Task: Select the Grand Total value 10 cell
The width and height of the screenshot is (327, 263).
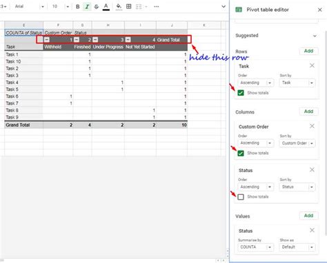Action: click(172, 125)
